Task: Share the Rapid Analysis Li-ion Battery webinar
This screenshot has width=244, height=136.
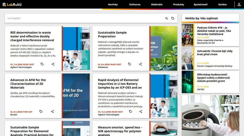Action: pyautogui.click(x=141, y=112)
